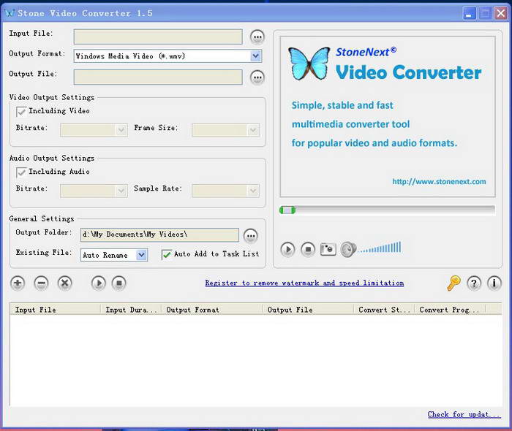Click the Convert St... column header
Viewport: 512px width, 431px height.
pos(384,310)
